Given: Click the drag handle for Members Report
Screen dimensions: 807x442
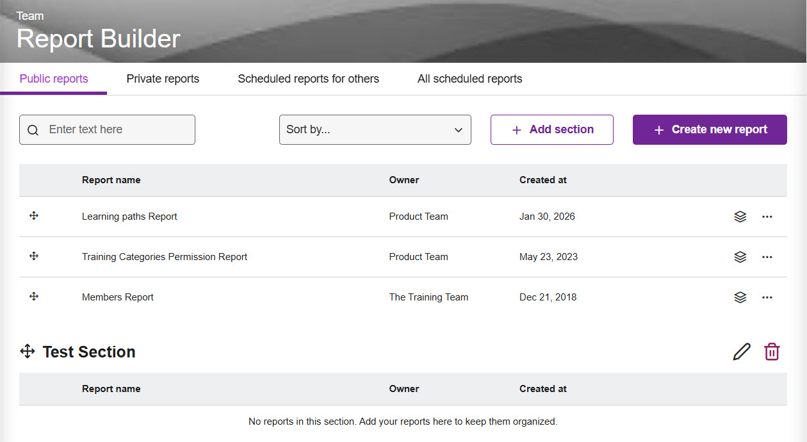Looking at the screenshot, I should 34,297.
